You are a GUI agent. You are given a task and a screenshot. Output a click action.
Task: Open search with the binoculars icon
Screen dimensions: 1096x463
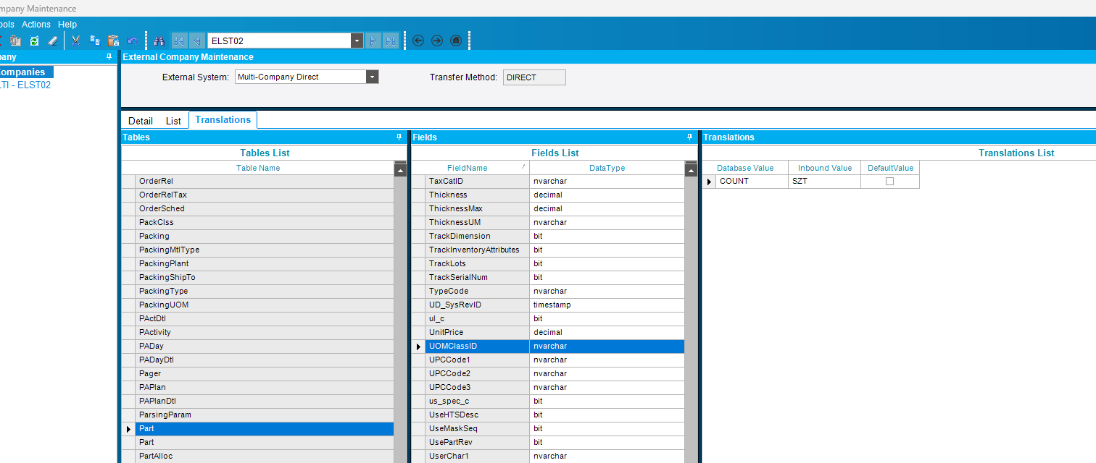pos(159,41)
